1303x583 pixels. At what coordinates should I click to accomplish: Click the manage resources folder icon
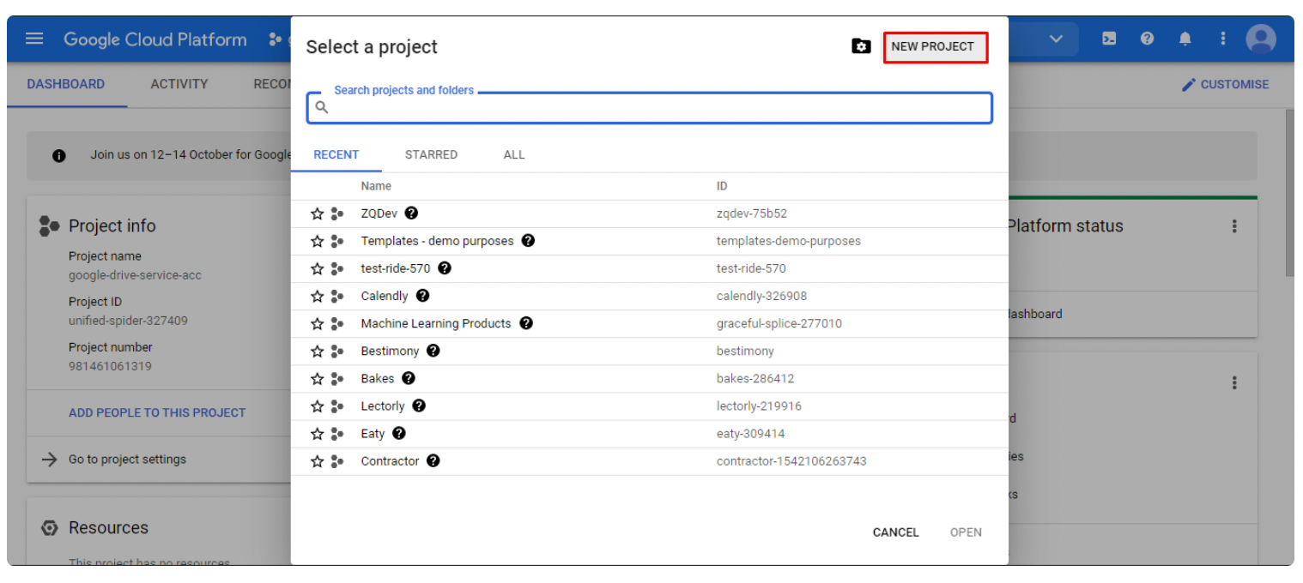click(861, 46)
